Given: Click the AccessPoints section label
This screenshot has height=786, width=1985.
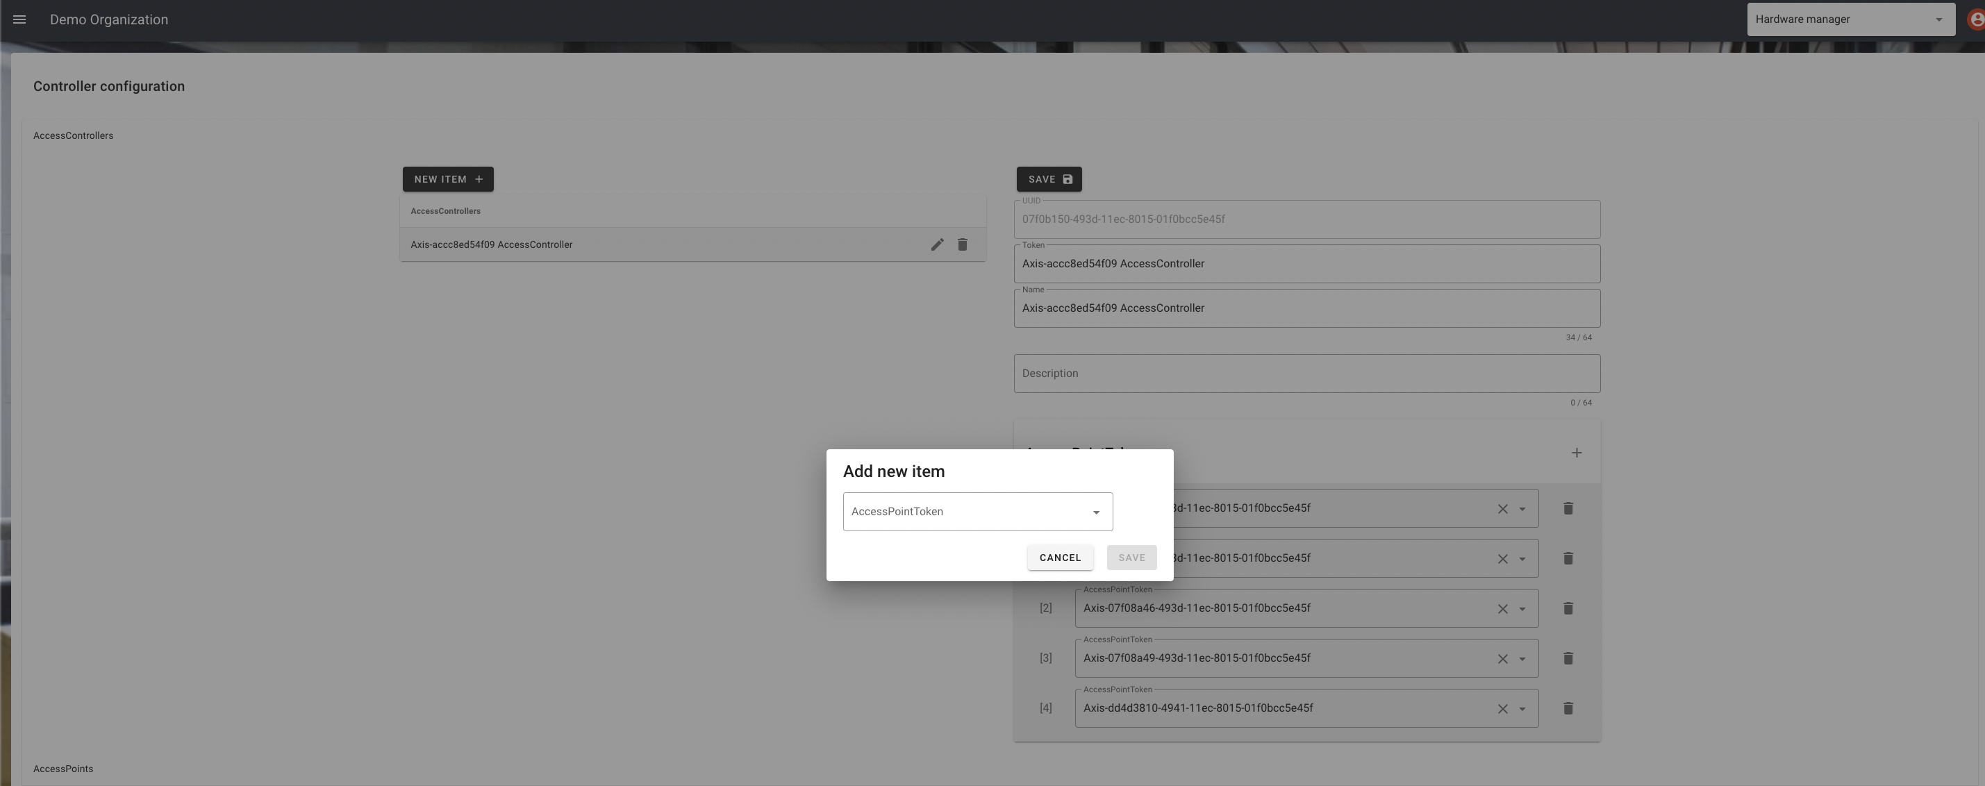Looking at the screenshot, I should coord(63,769).
